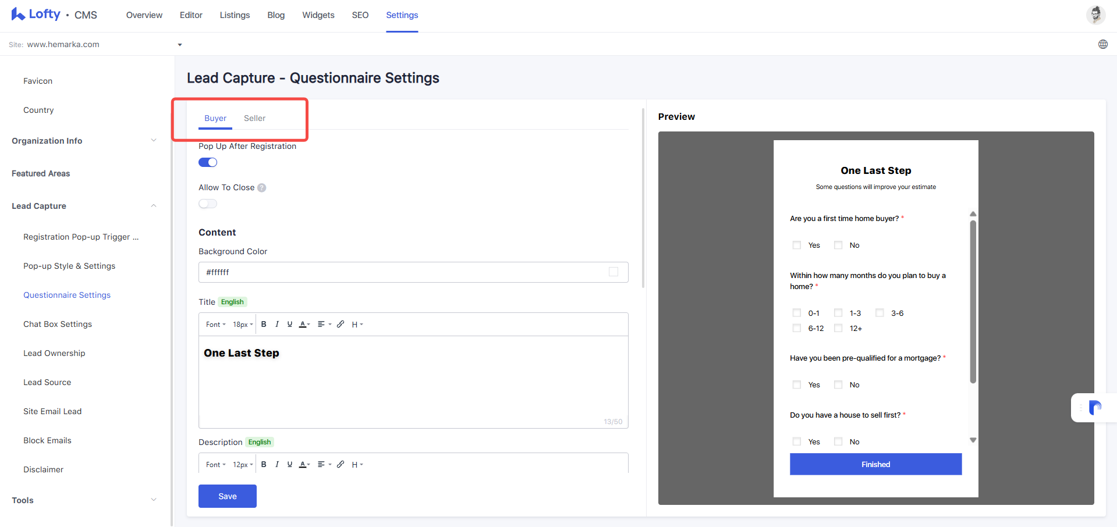The height and width of the screenshot is (527, 1117).
Task: Open font color in Title editor toolbar
Action: (304, 325)
